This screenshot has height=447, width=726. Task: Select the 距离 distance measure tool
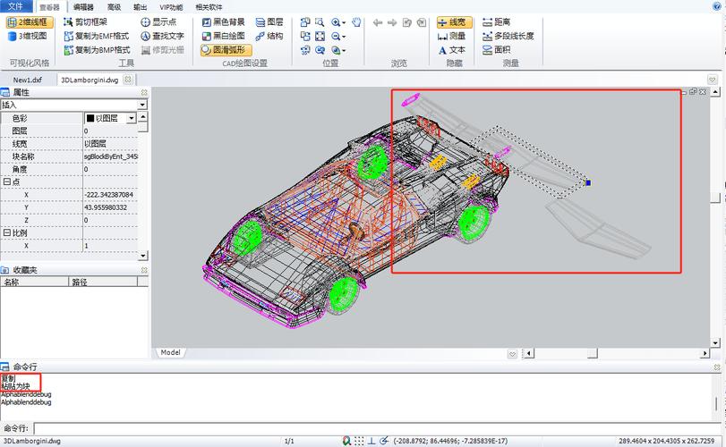tap(496, 22)
